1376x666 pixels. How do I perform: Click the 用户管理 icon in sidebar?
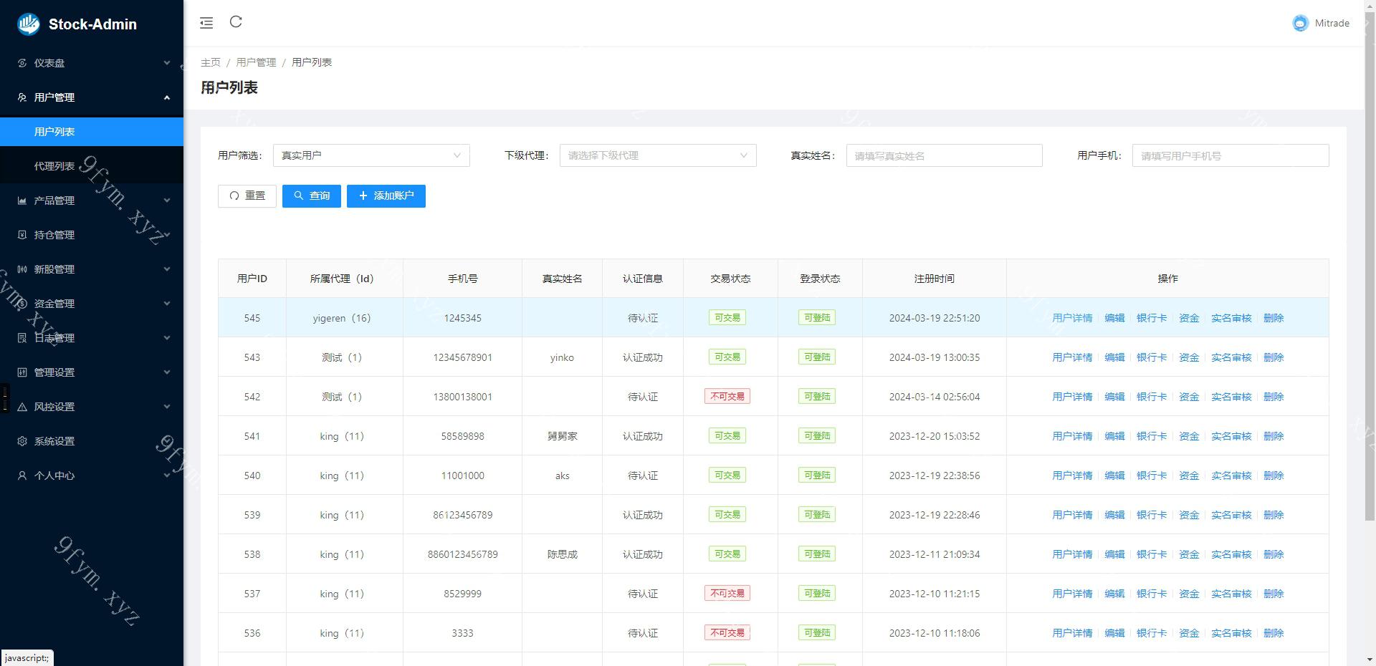[22, 97]
